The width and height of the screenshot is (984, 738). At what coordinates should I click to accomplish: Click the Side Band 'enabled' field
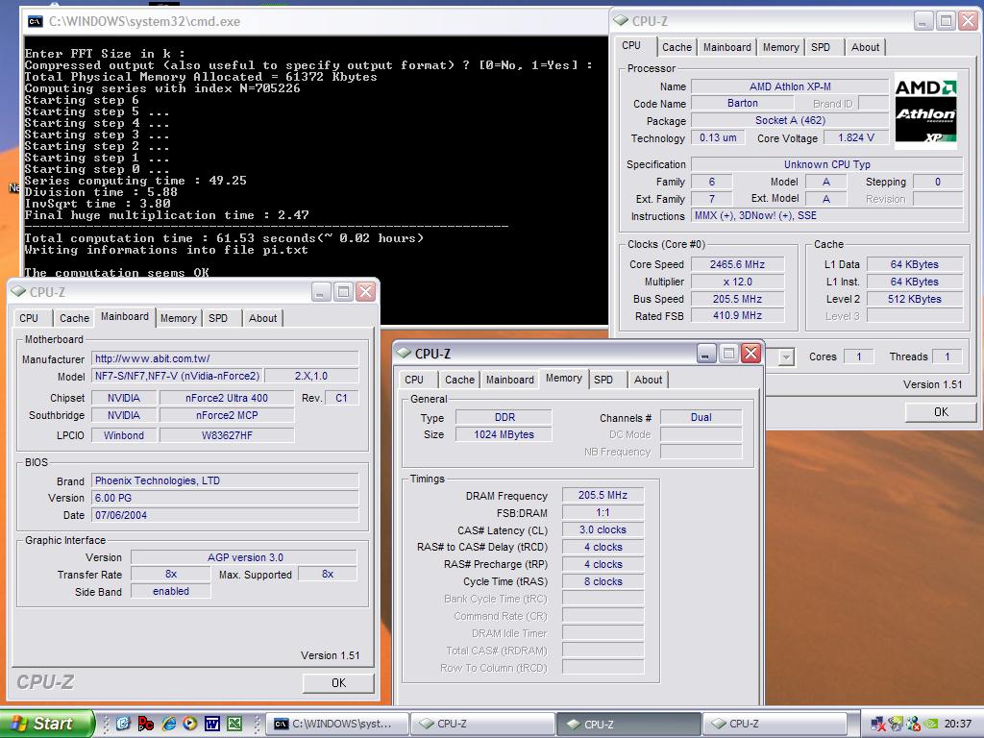tap(171, 591)
